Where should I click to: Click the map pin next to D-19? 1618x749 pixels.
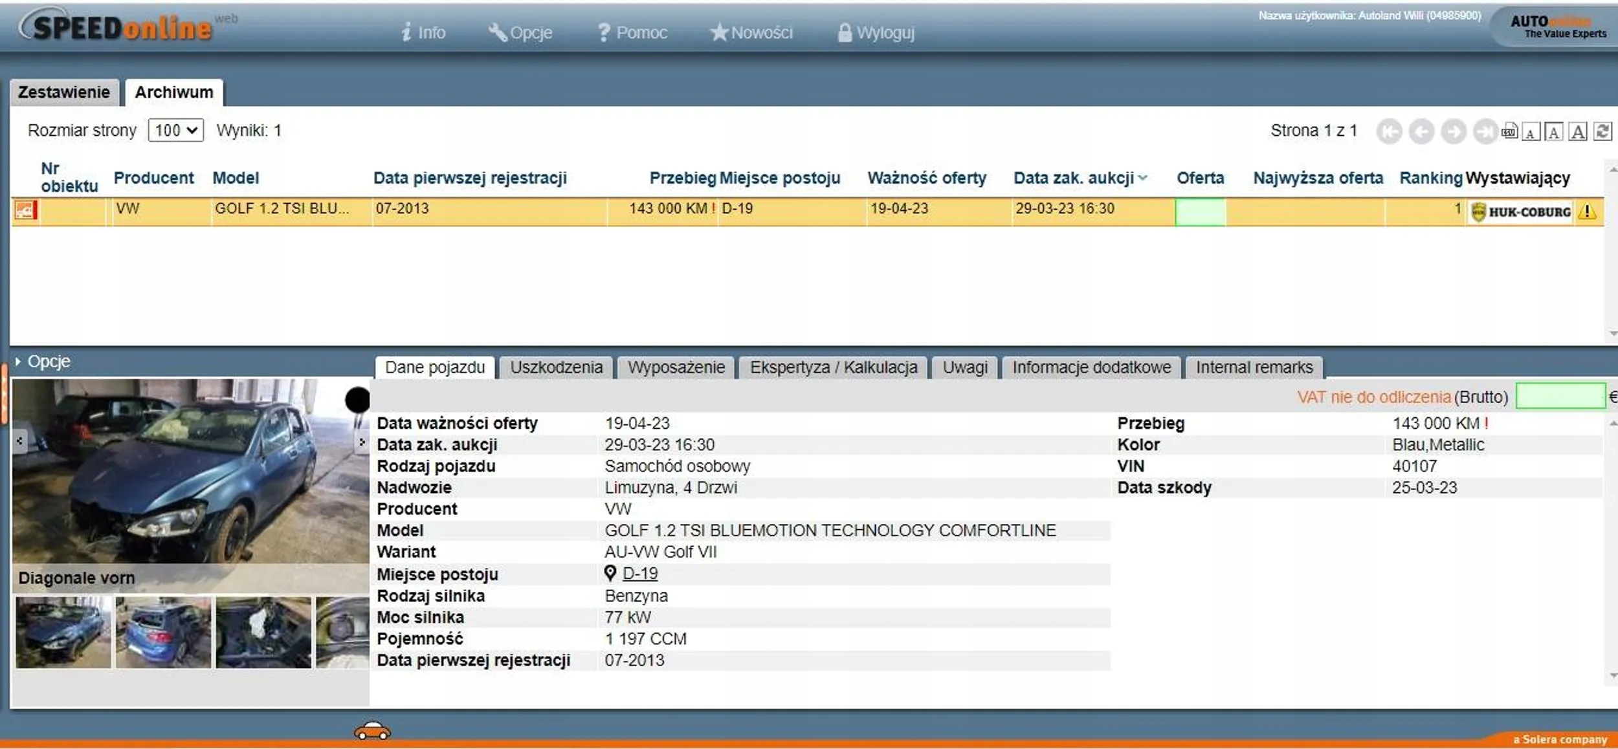pos(610,573)
